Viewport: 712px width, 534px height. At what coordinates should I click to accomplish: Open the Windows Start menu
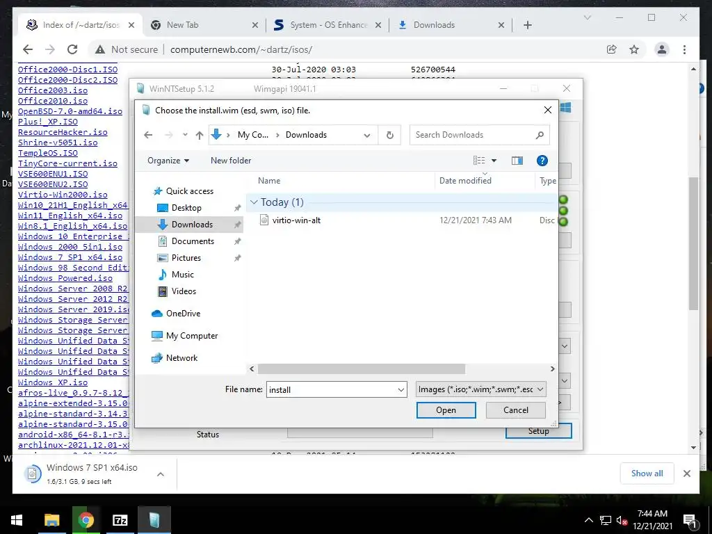coord(17,520)
